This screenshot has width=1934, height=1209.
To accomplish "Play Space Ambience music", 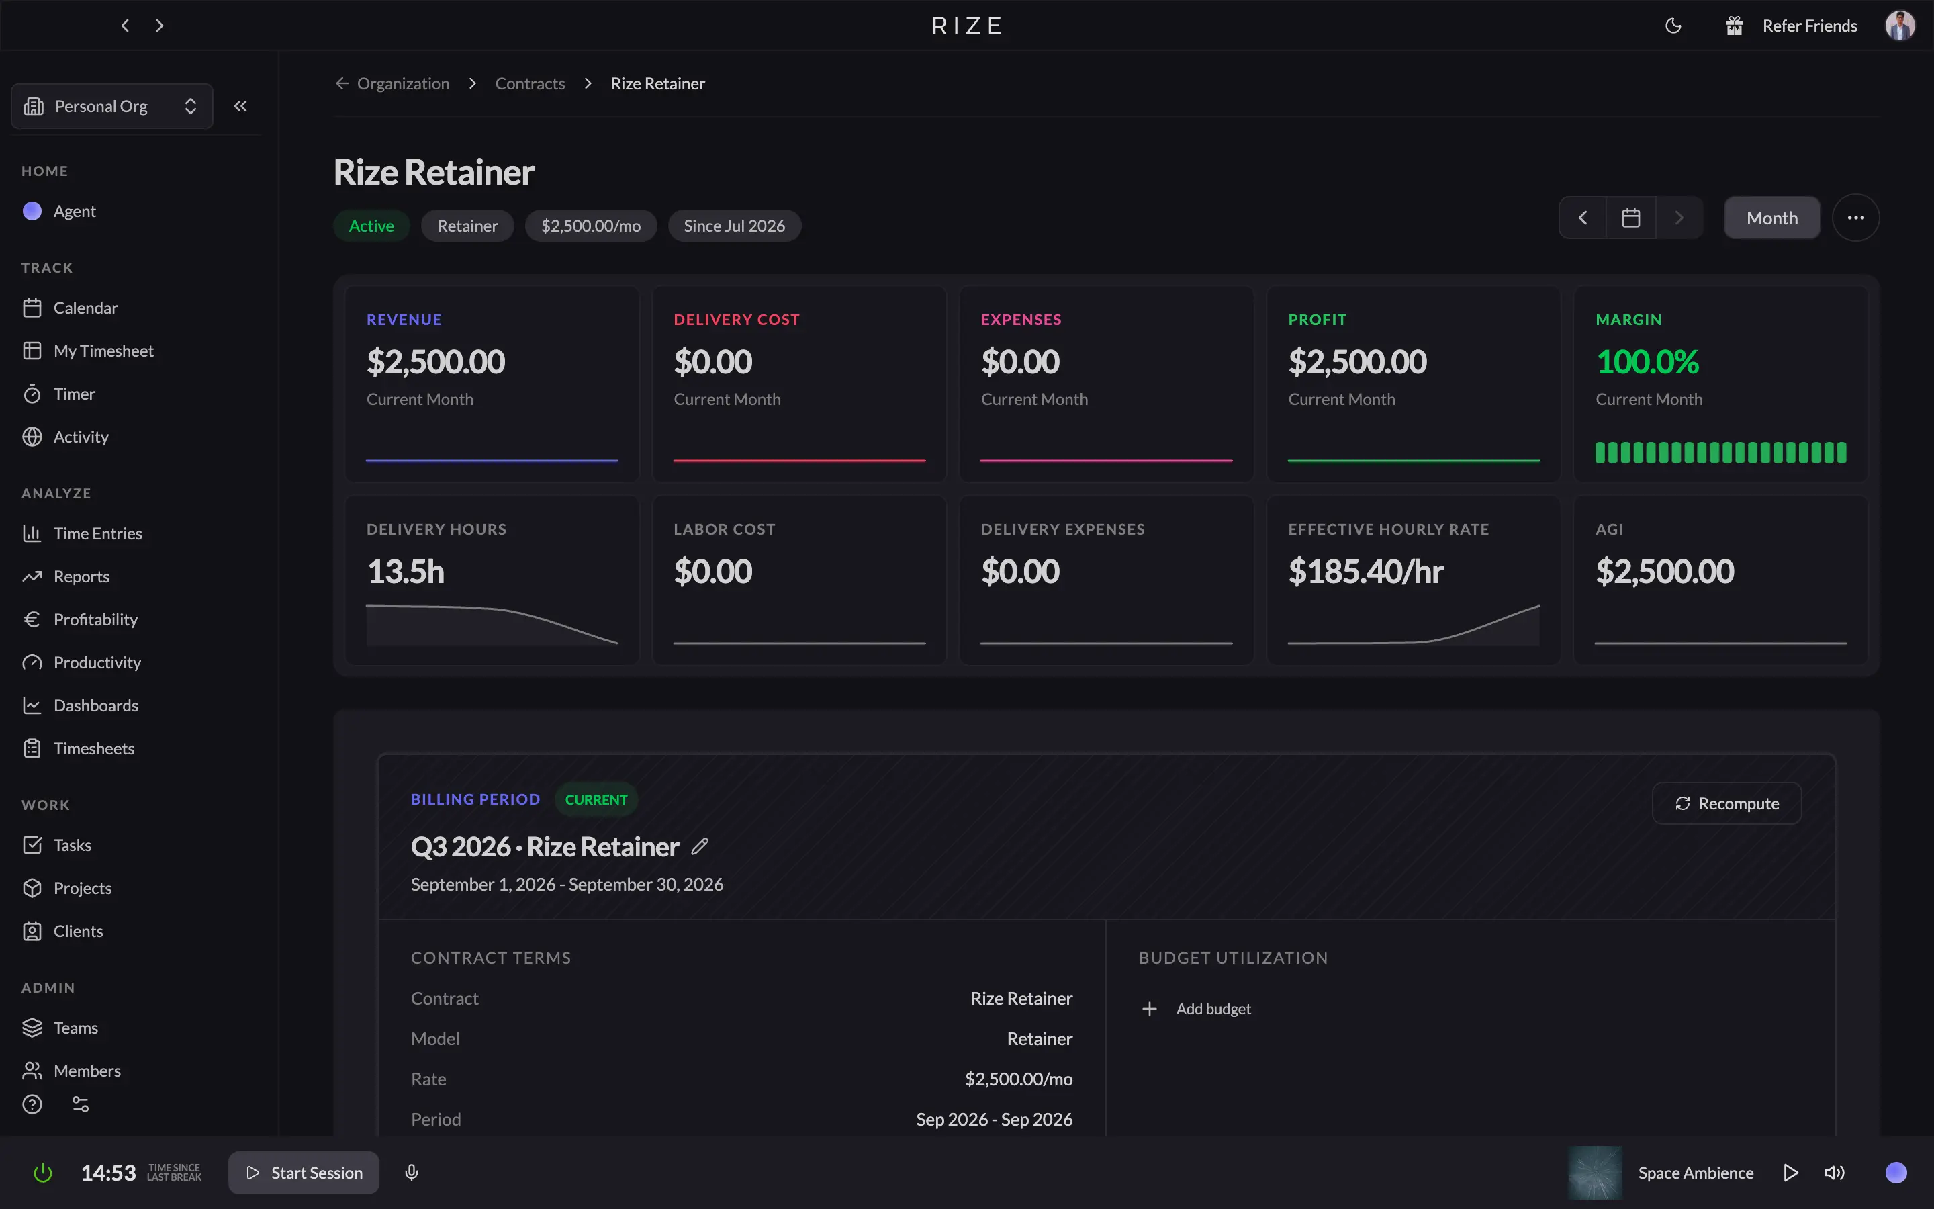I will 1790,1173.
